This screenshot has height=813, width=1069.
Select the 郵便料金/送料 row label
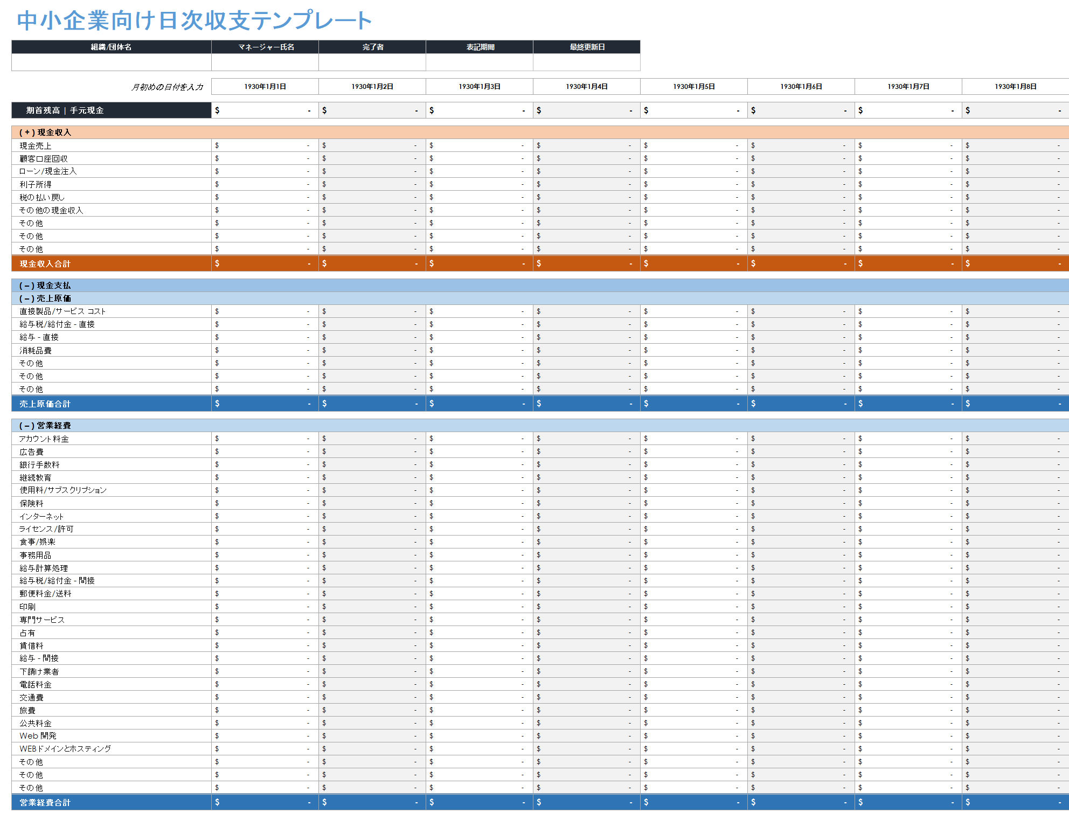point(112,594)
